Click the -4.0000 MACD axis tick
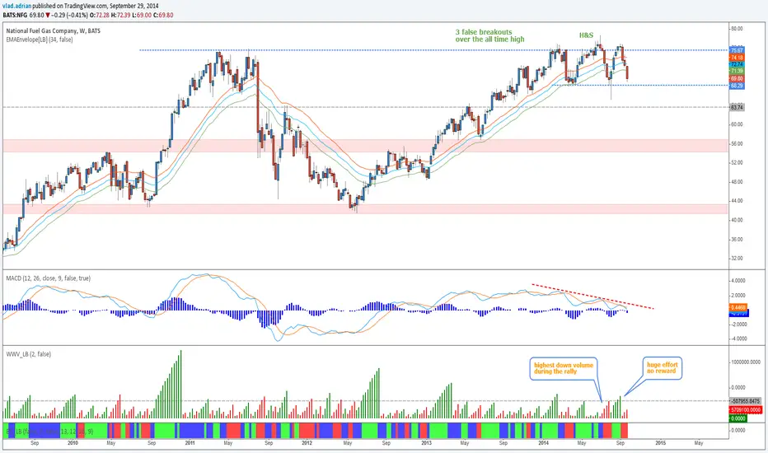This screenshot has width=768, height=453. coord(738,339)
